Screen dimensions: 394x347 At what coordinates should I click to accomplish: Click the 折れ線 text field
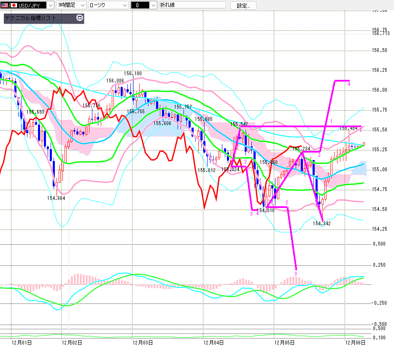point(193,5)
